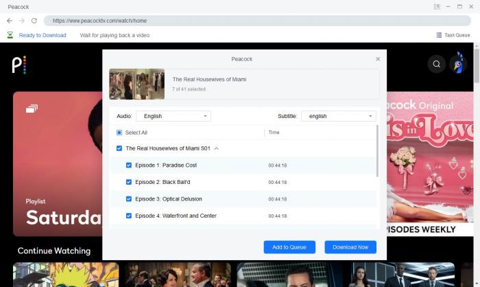Open the Peacock Original promo banner
This screenshot has width=480, height=287.
[430, 164]
